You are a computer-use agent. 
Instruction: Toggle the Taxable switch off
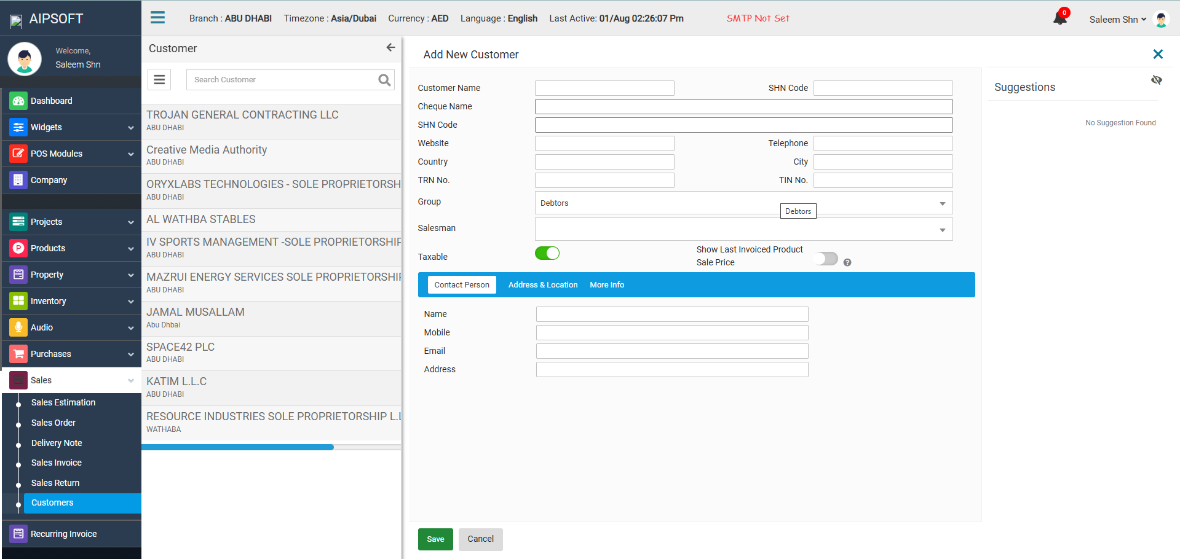coord(547,253)
